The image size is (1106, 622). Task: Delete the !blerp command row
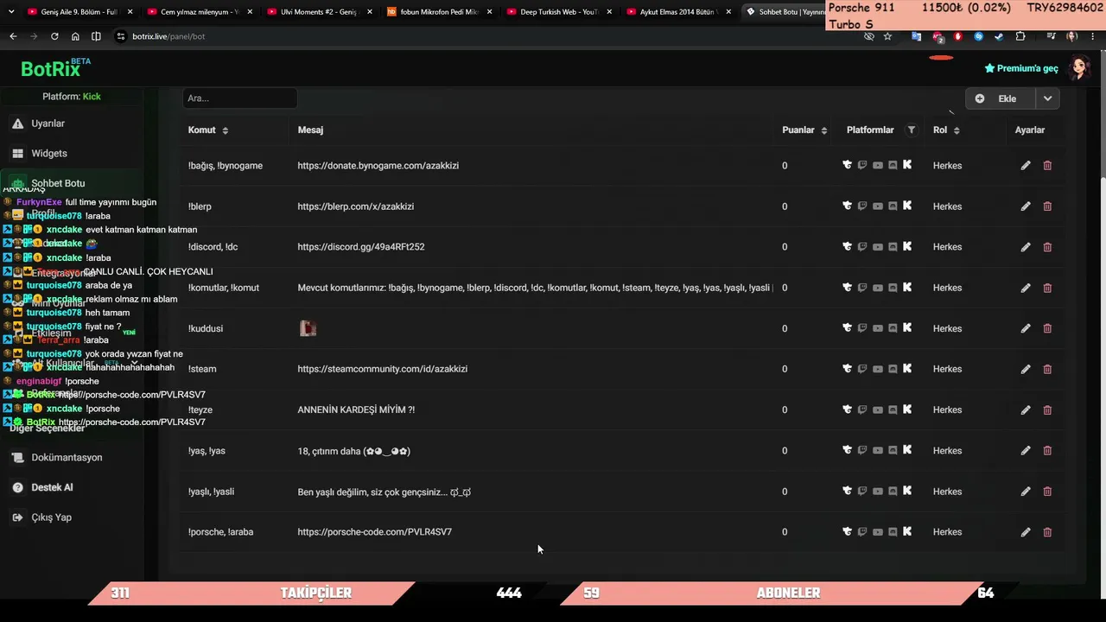coord(1047,206)
